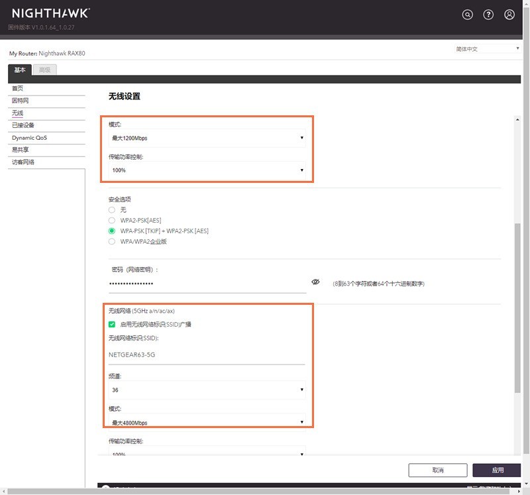Click the 取消 cancel button
The height and width of the screenshot is (495, 530).
pos(438,470)
